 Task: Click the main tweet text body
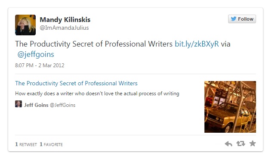point(123,49)
